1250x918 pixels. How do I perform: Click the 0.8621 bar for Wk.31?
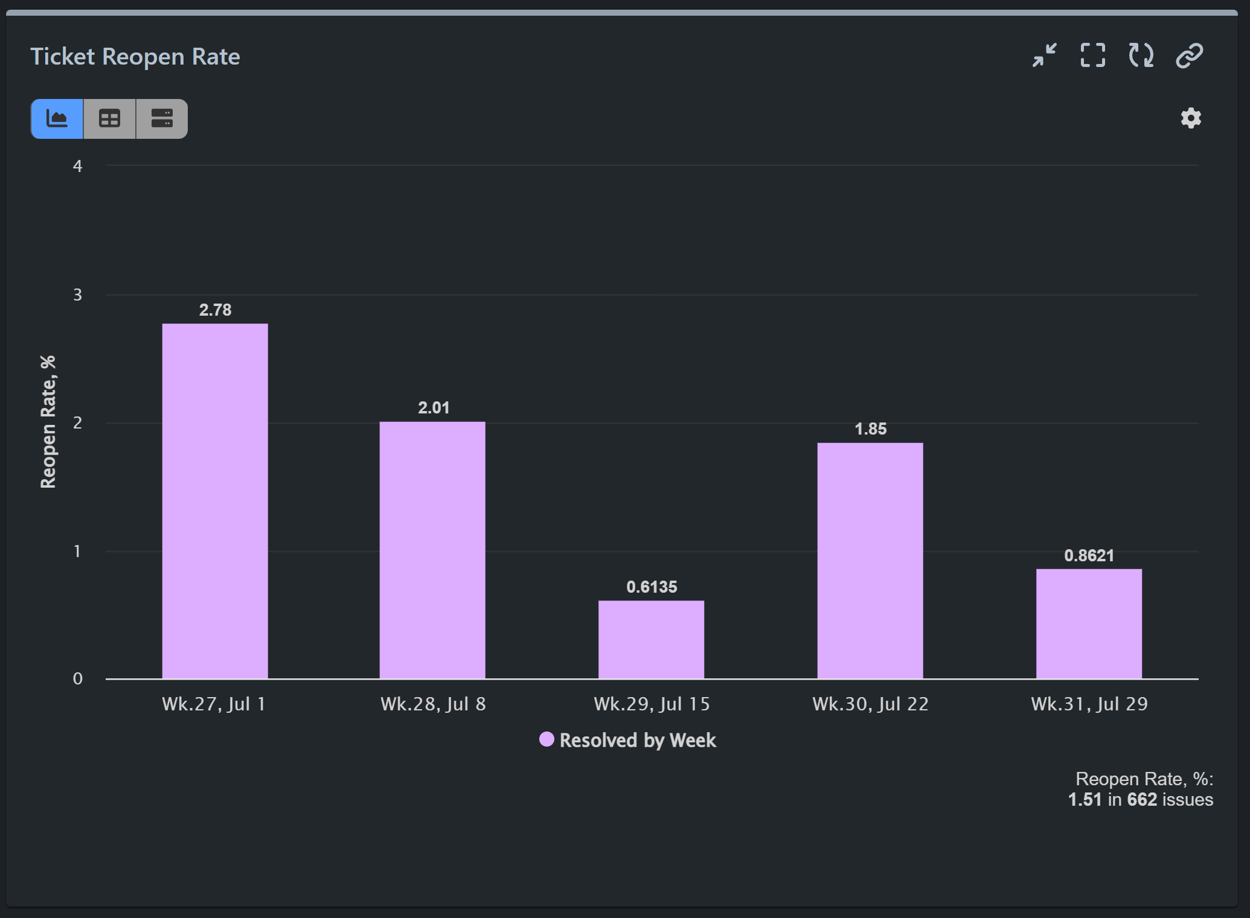(1089, 622)
